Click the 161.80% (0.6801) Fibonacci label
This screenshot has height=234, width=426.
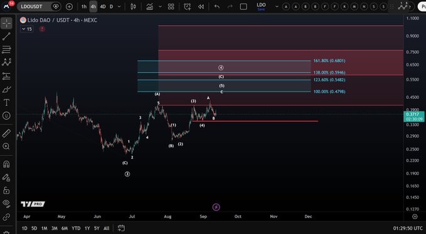[x=329, y=61]
